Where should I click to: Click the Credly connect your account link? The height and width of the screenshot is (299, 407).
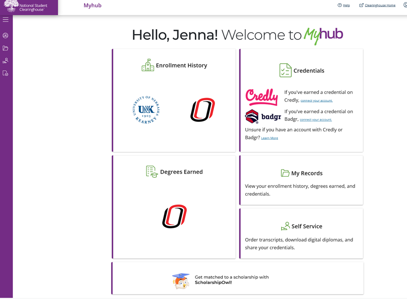316,101
